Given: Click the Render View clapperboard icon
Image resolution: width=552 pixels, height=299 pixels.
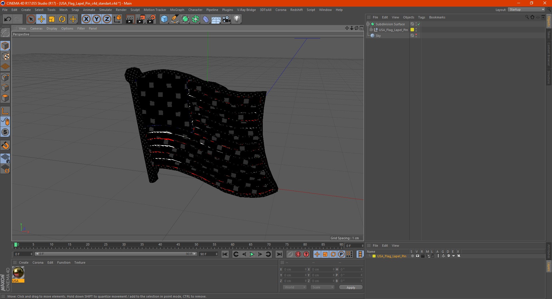Looking at the screenshot, I should [130, 19].
